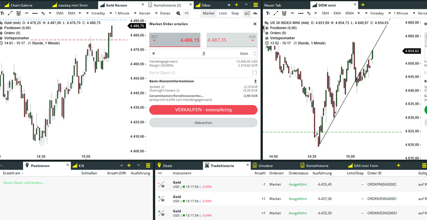Screen dimensions: 427x220
Task: Select Fibonacci grid tool in Gold chart toolbar
Action: click(18, 13)
